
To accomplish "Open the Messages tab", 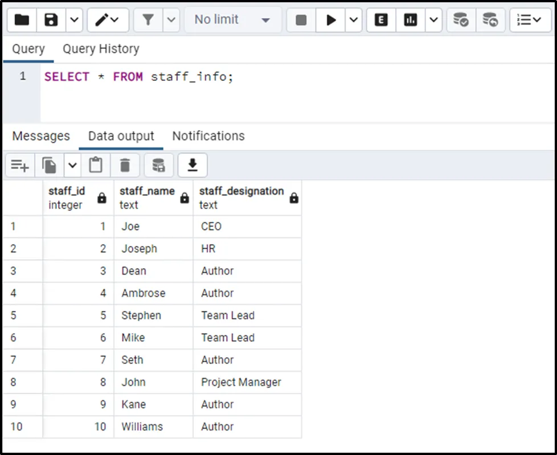I will pyautogui.click(x=41, y=136).
